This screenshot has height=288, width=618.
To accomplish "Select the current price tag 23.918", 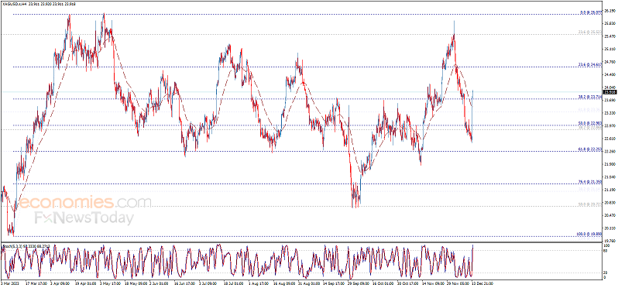I will click(610, 92).
